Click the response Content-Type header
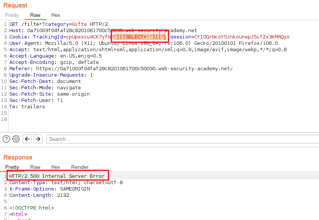Screen dimensions: 319x220 [x=66, y=182]
